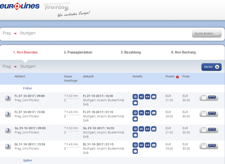Click the Eurolines logo
This screenshot has width=225, height=164.
click(20, 6)
